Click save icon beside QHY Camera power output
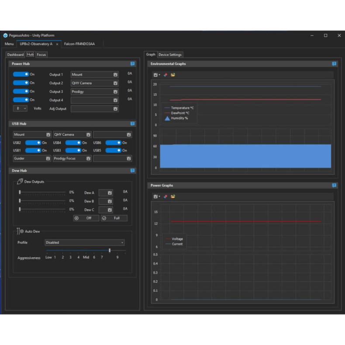345x345 pixels. [x=115, y=83]
